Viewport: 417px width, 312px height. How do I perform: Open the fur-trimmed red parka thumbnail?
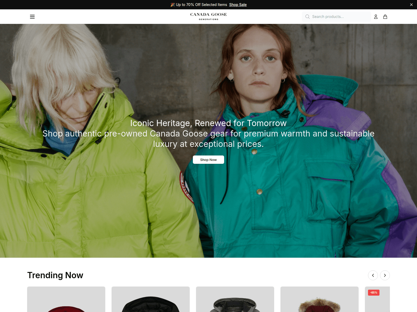click(320, 299)
